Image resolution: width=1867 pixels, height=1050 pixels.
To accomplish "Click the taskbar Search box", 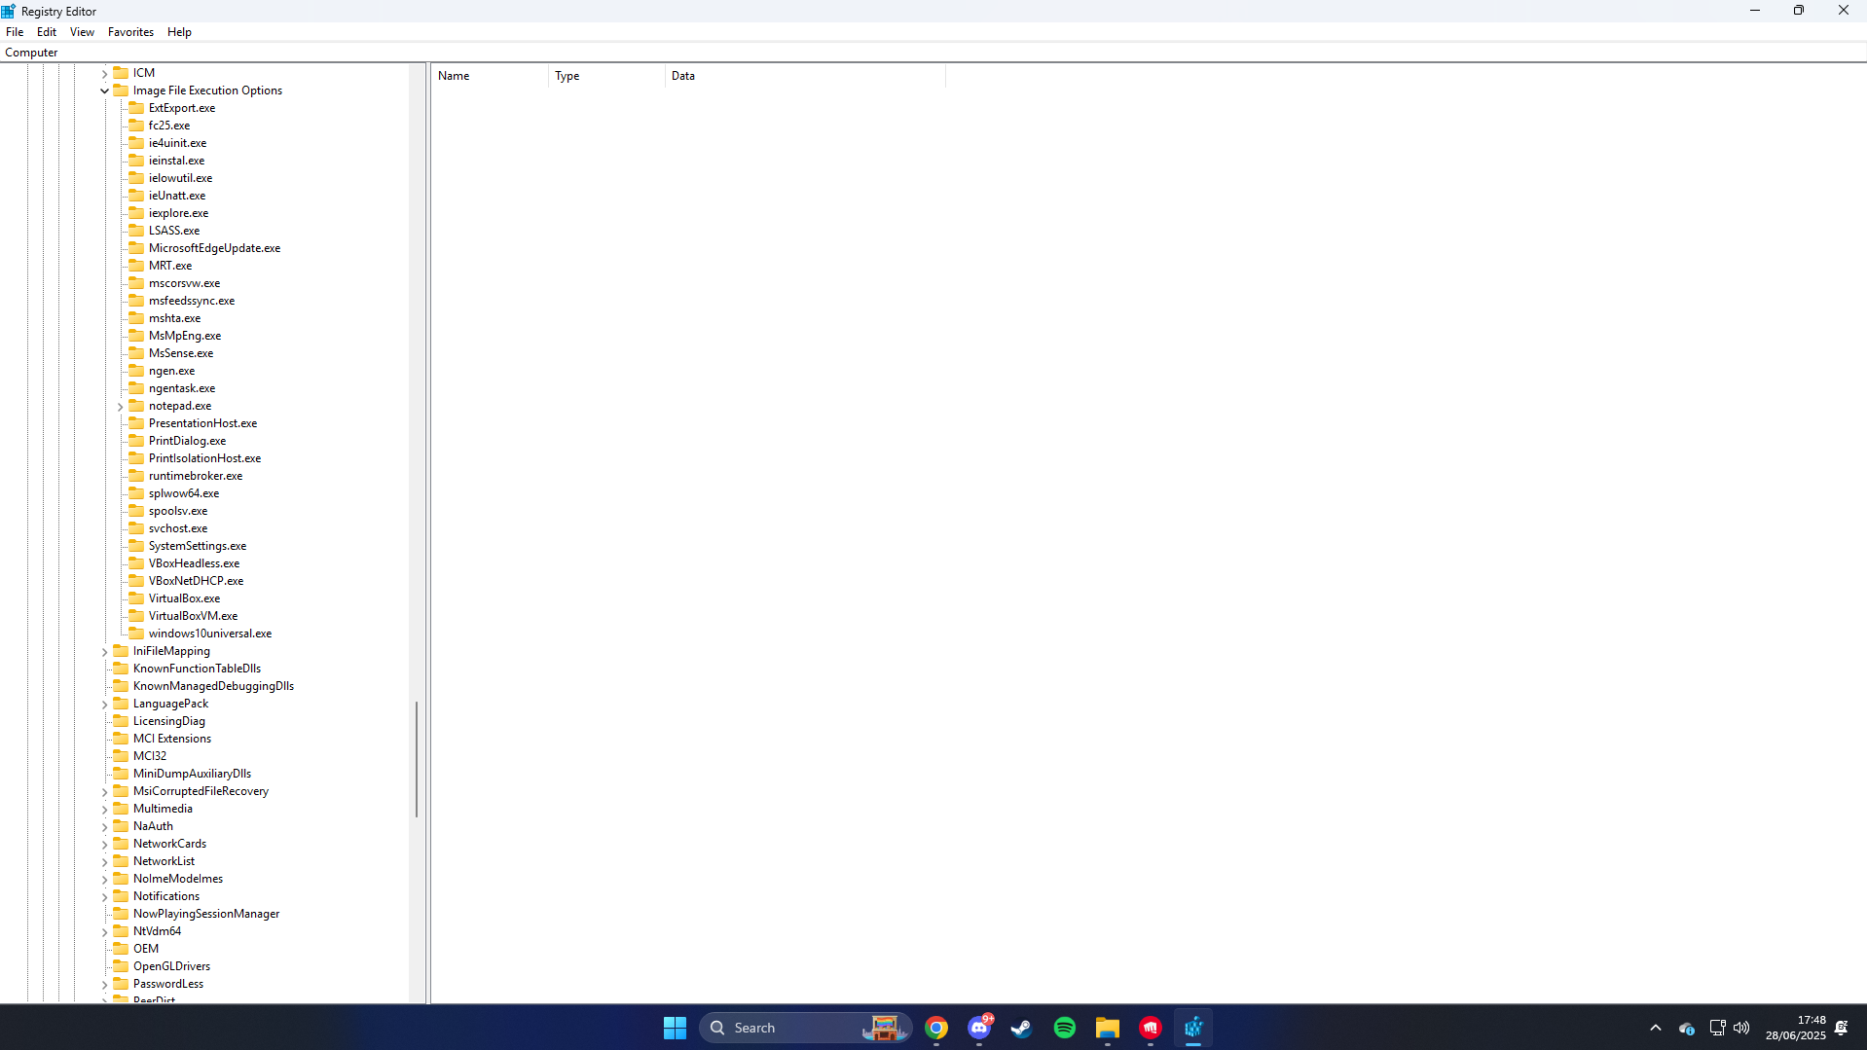I will [x=806, y=1028].
